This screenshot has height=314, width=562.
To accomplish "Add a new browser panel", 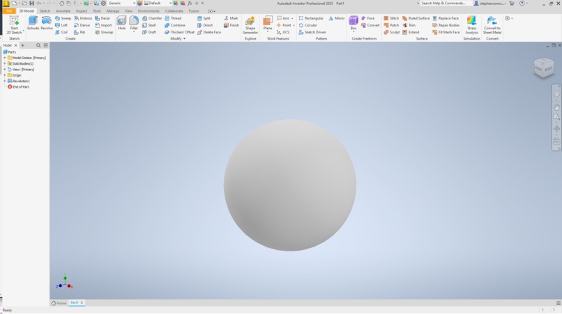I will [22, 45].
